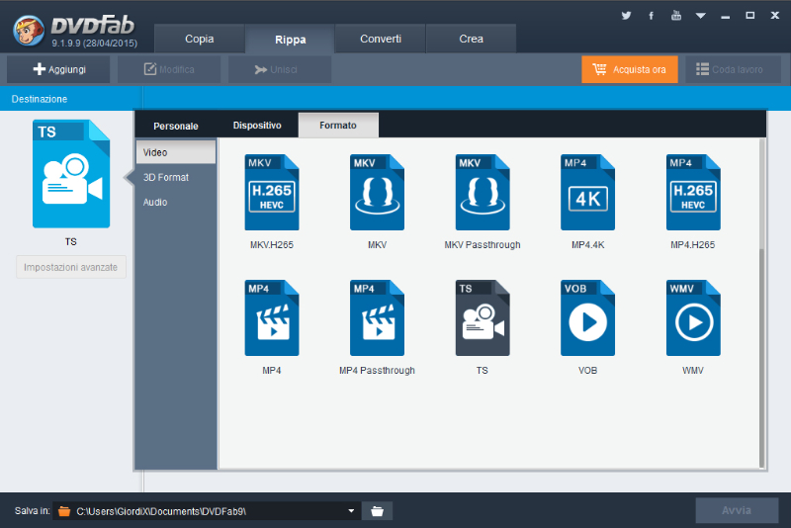Select 3D Format category in sidebar
The height and width of the screenshot is (528, 791).
click(166, 177)
